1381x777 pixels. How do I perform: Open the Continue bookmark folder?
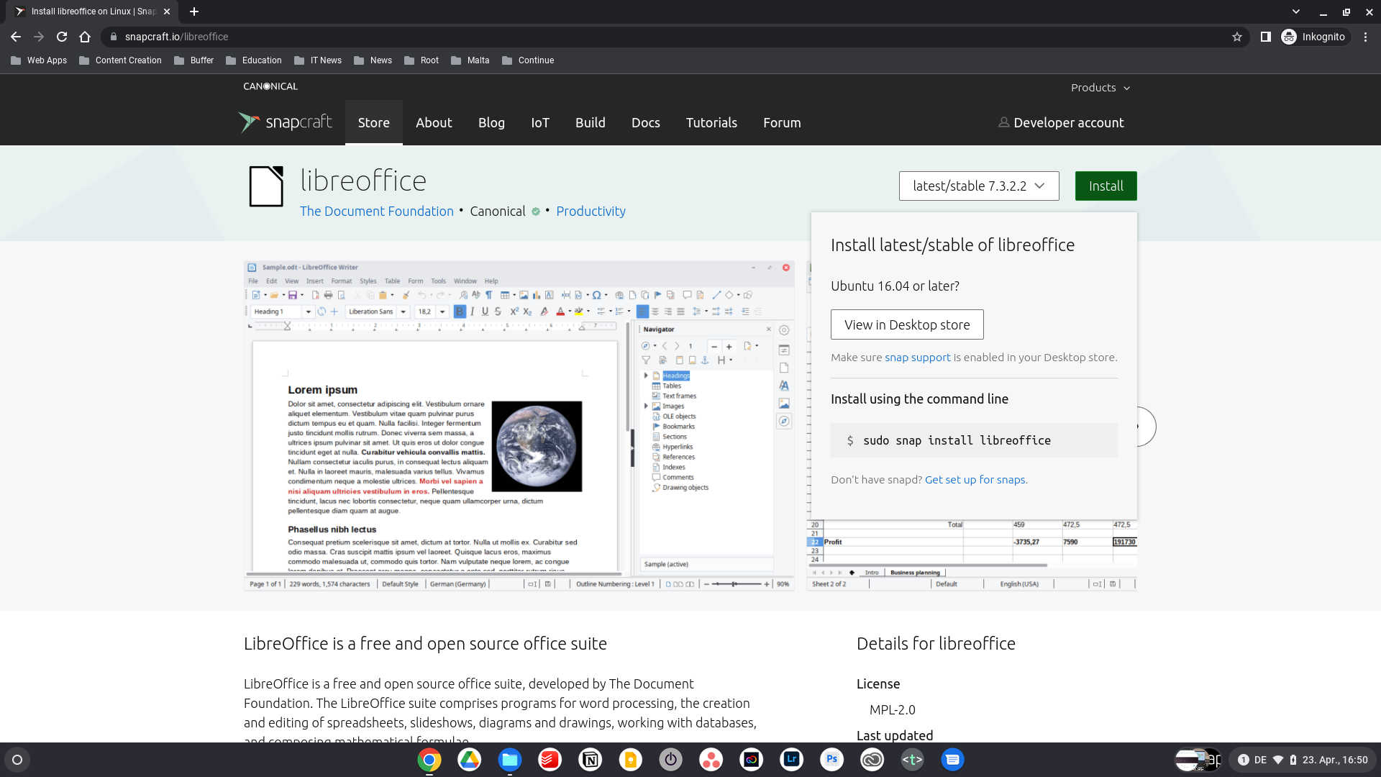coord(527,60)
